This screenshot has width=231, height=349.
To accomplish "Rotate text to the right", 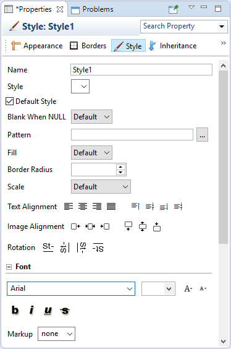I will pos(82,248).
